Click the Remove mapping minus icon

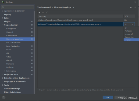[x=43, y=13]
